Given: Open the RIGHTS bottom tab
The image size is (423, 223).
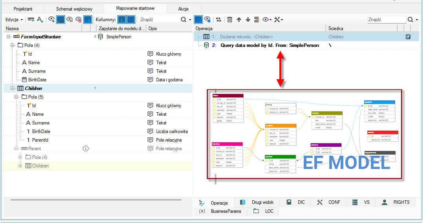Looking at the screenshot, I should (396, 202).
